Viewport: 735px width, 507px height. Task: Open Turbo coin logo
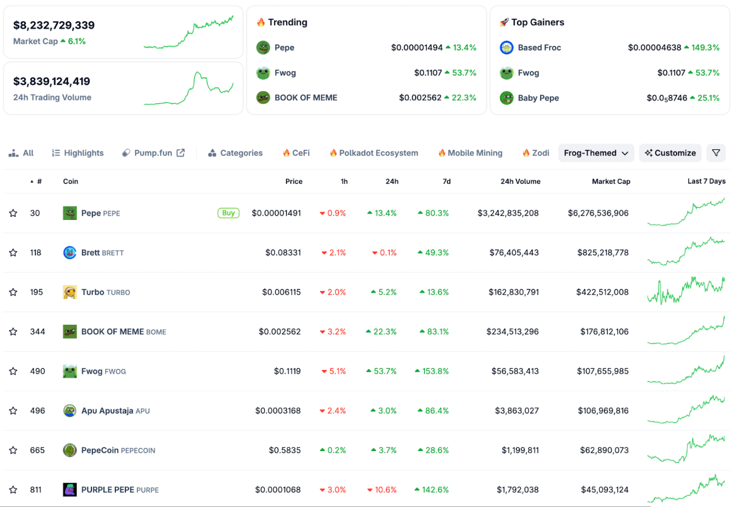[70, 292]
